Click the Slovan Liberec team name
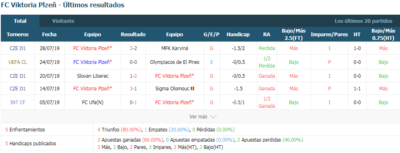 (x=93, y=76)
